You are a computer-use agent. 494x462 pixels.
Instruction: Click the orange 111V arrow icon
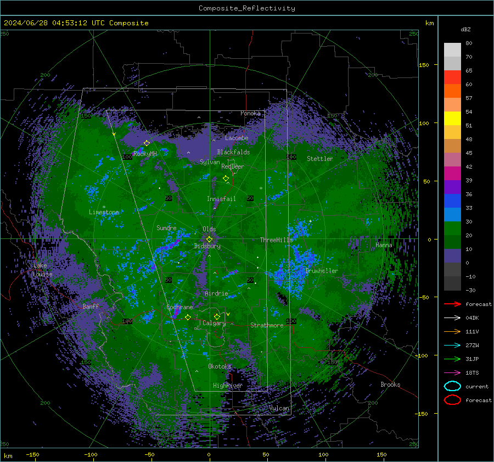tap(452, 331)
